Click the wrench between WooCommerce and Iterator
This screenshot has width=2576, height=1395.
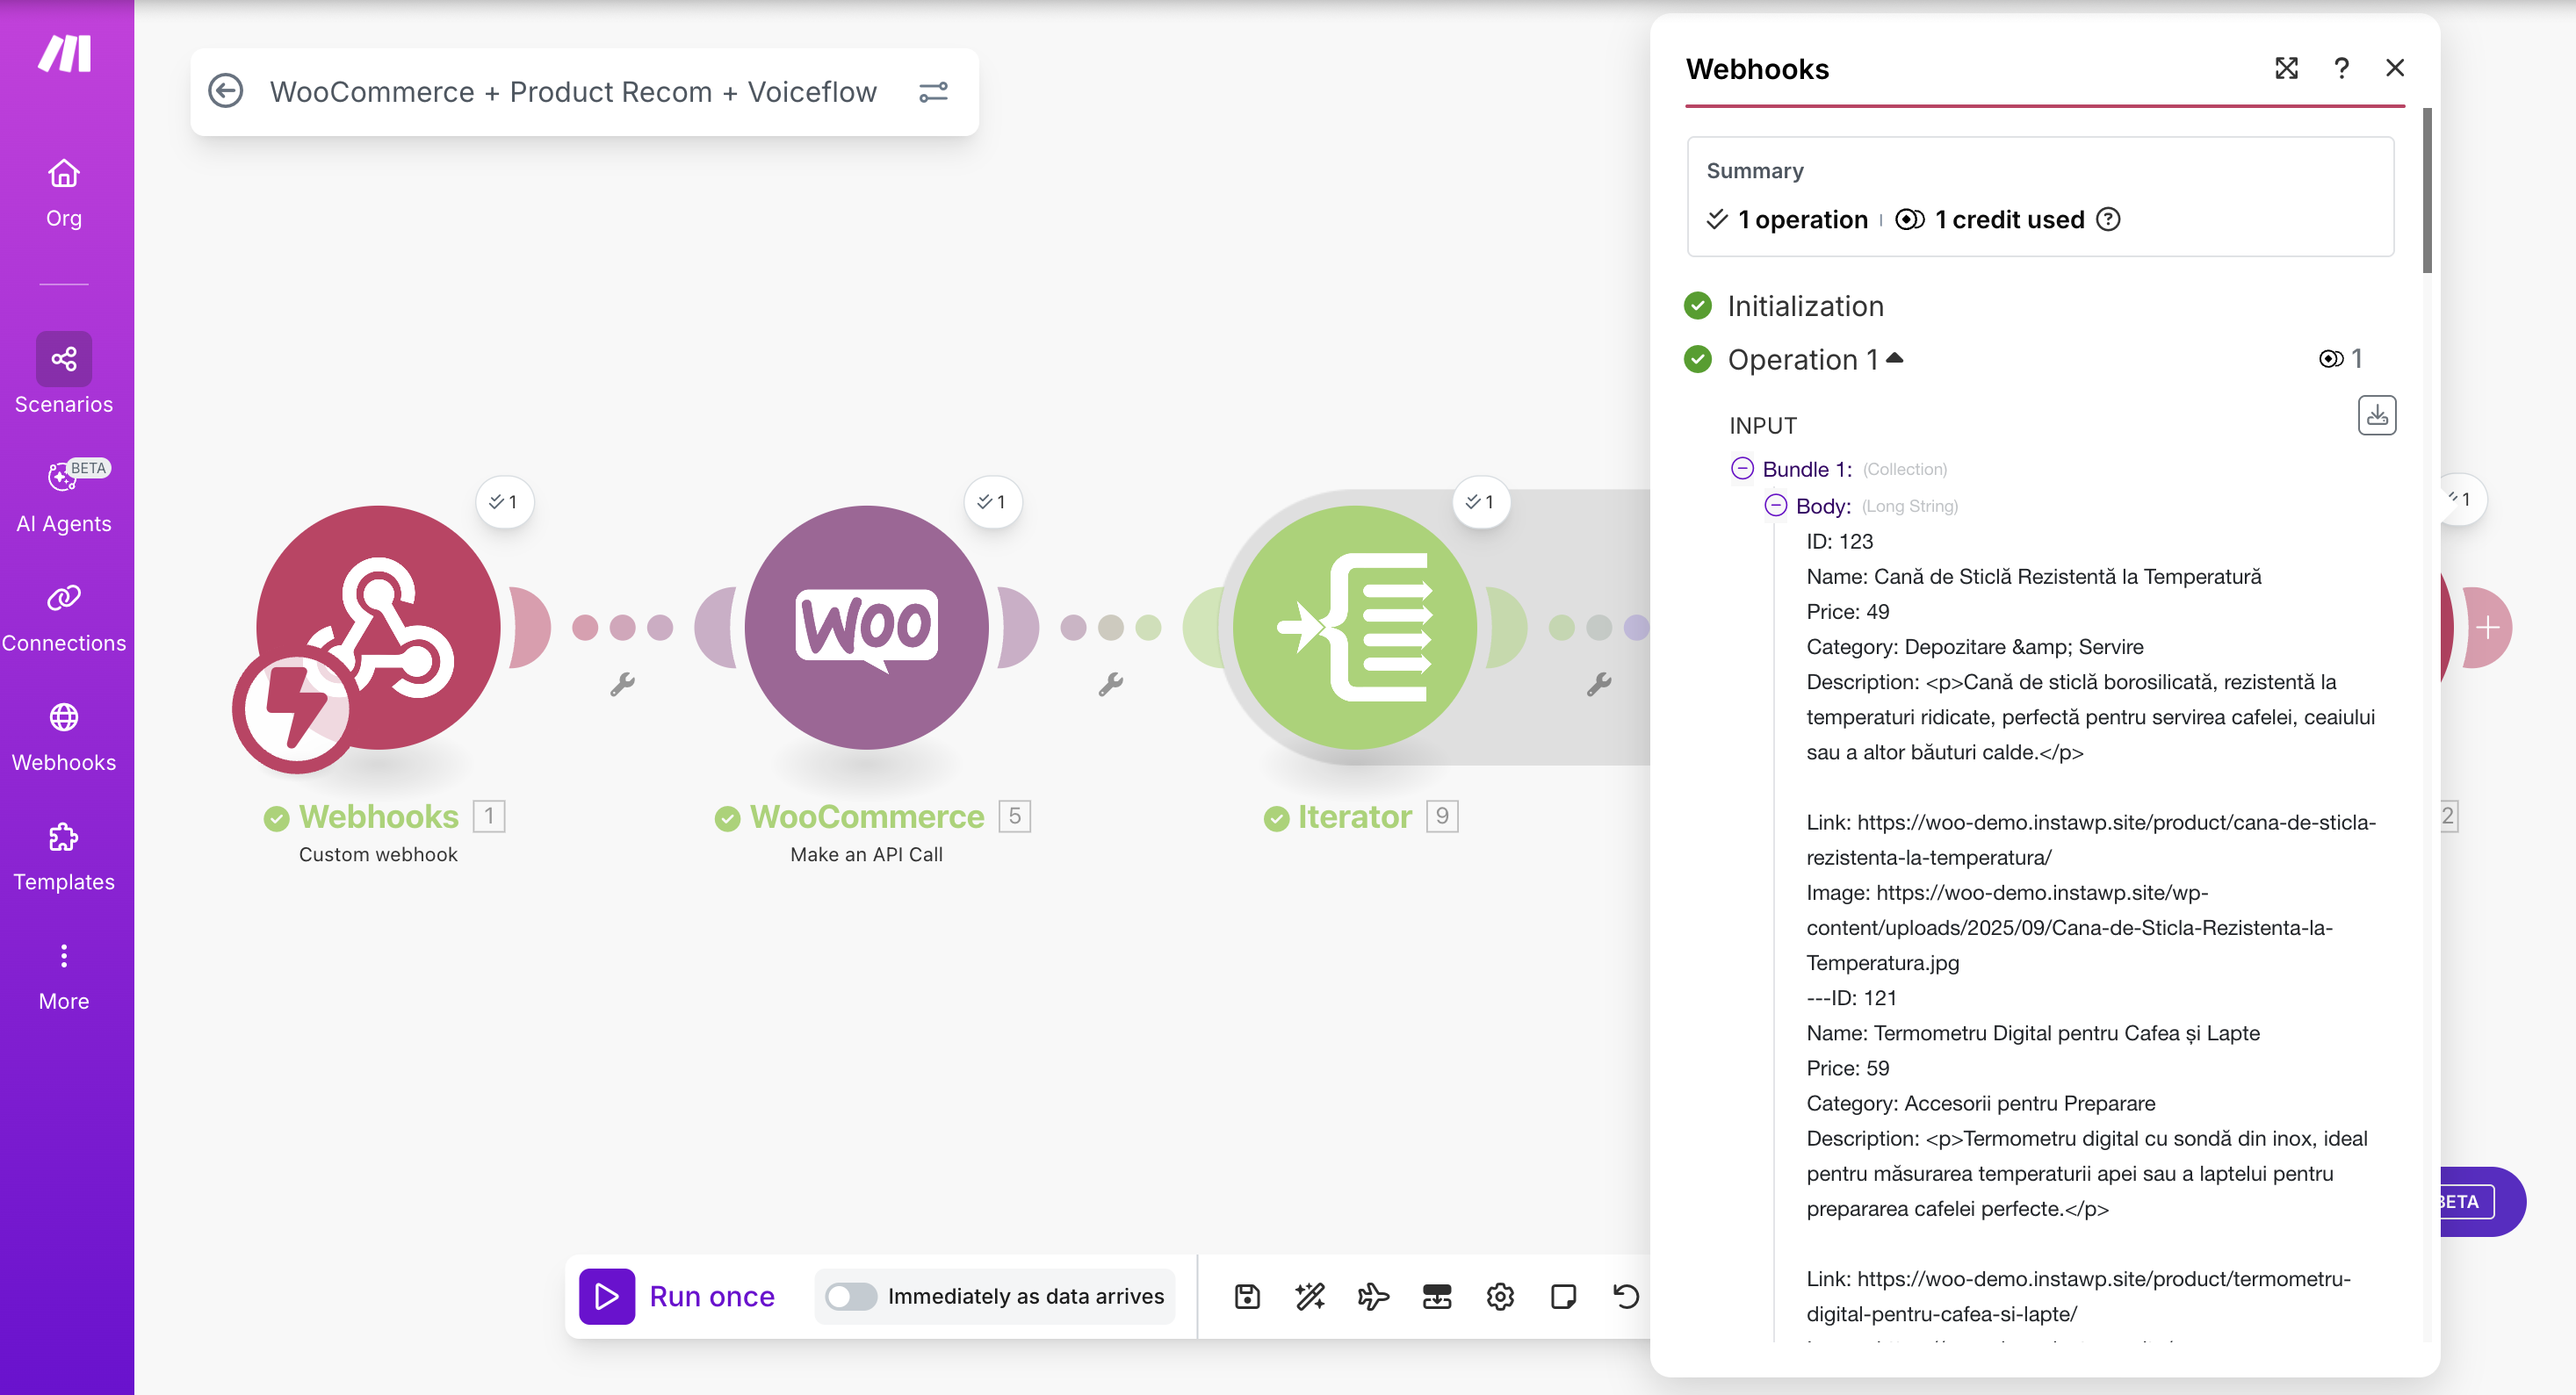tap(1110, 685)
